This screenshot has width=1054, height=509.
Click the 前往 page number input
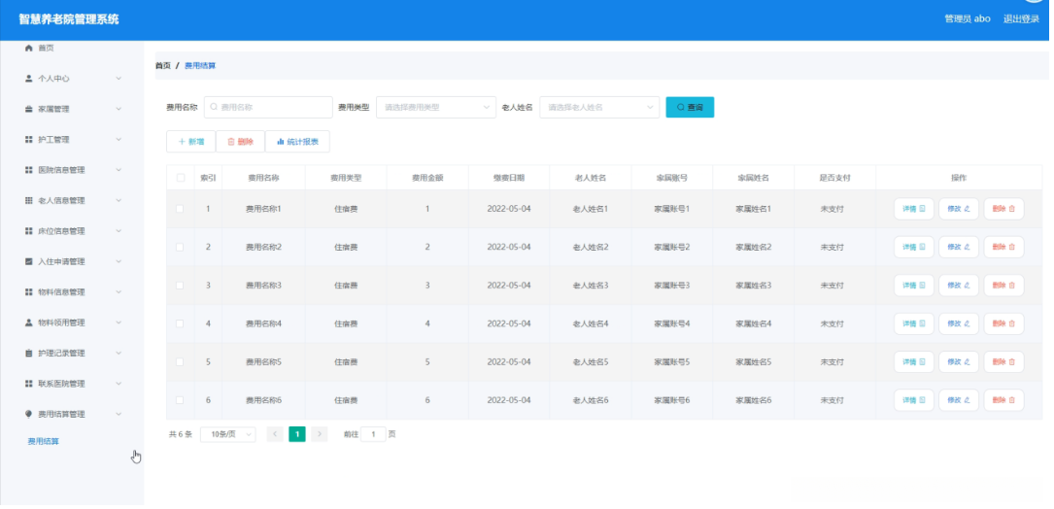373,434
